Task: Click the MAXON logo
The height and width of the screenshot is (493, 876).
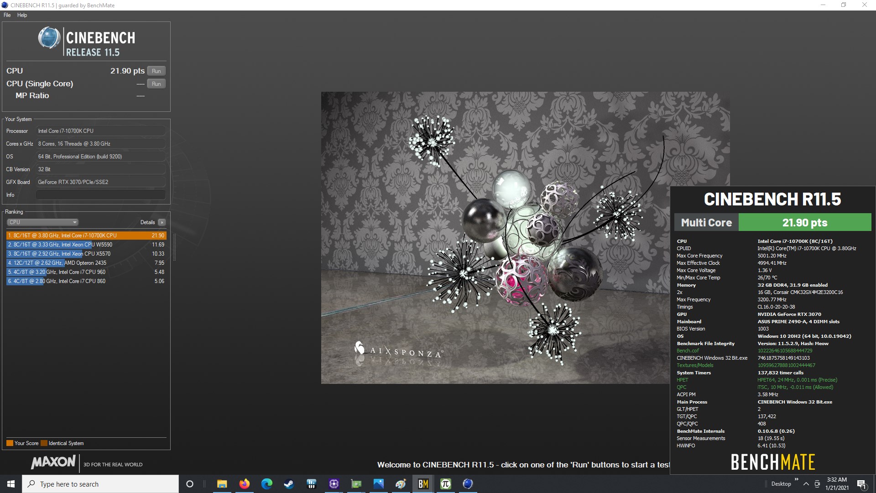Action: (x=53, y=462)
